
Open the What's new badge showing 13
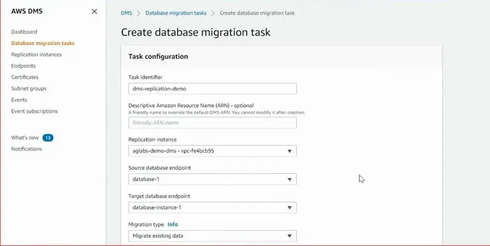[x=48, y=138]
